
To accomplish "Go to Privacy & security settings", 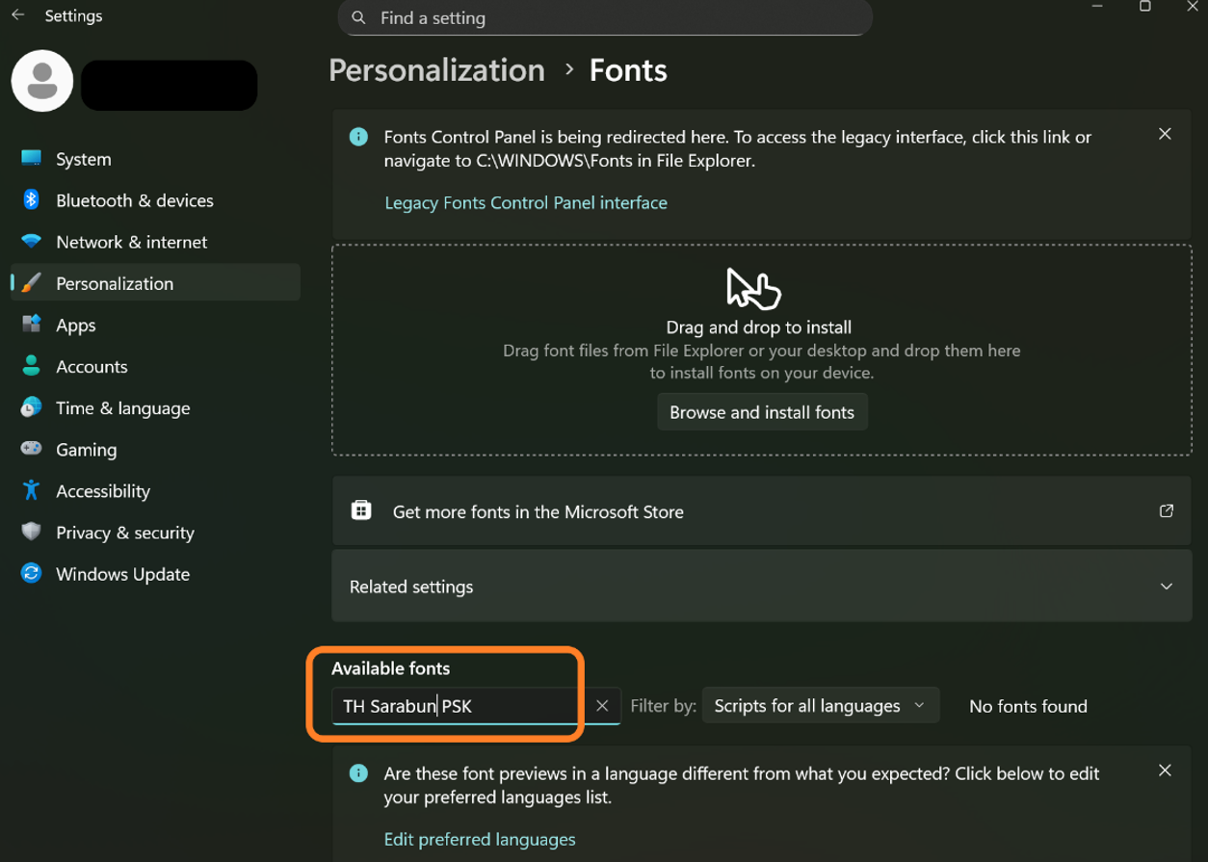I will point(124,532).
